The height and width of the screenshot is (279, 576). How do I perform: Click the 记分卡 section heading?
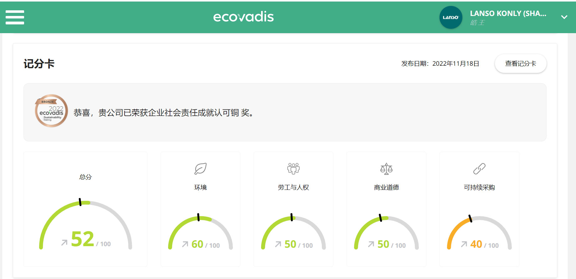[39, 64]
